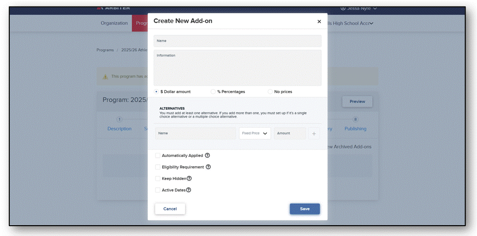Viewport: 477px width, 236px height.
Task: Add another alternative with the plus icon
Action: [x=314, y=134]
